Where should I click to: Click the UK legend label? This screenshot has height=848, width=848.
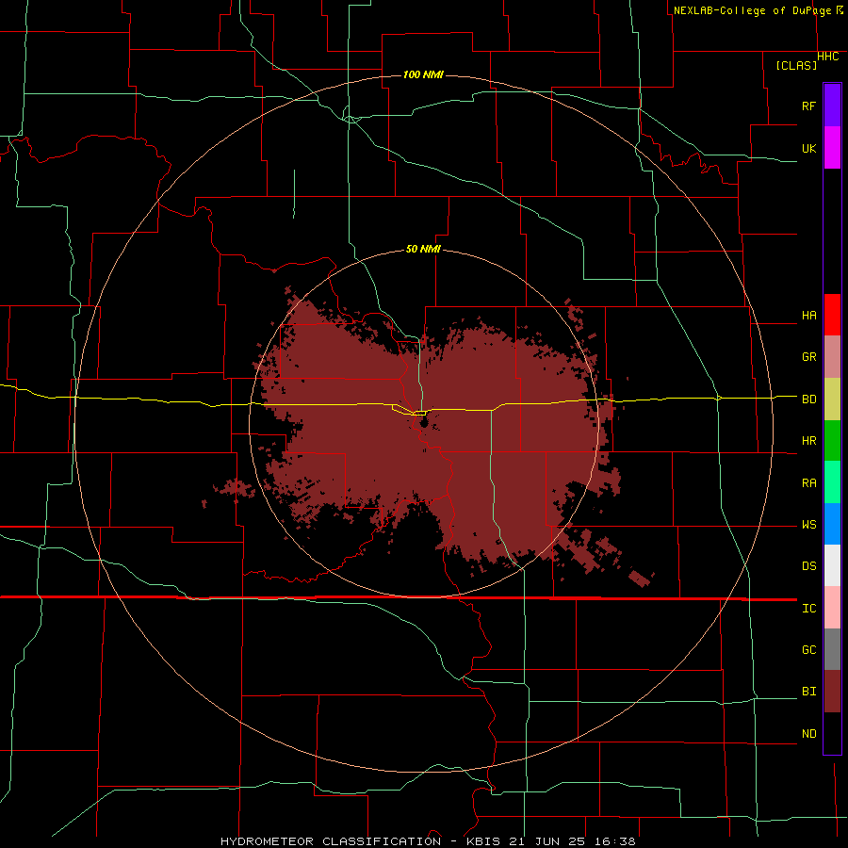pyautogui.click(x=808, y=148)
